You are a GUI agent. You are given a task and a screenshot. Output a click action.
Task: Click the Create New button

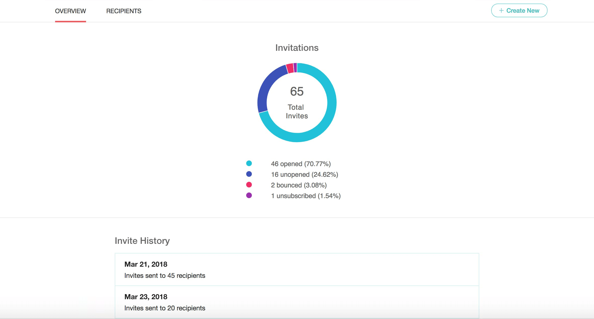point(519,10)
